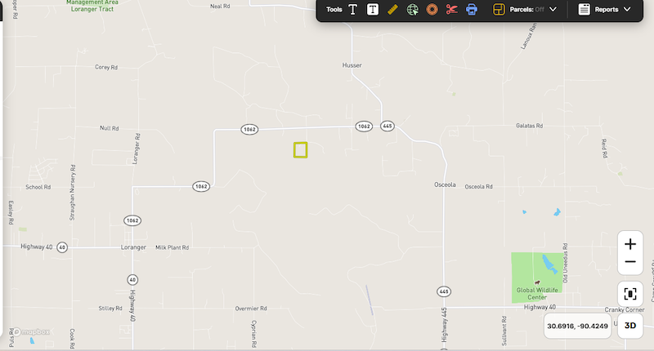
Task: Zoom out with the minus button
Action: (x=630, y=262)
